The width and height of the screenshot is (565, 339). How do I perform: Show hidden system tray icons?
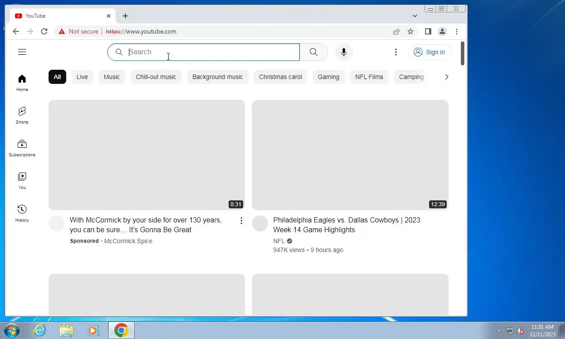tap(499, 331)
